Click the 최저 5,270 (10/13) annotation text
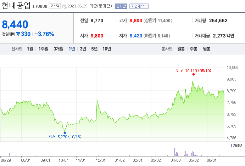Viewport: 245px width, 166px height. (x=65, y=137)
